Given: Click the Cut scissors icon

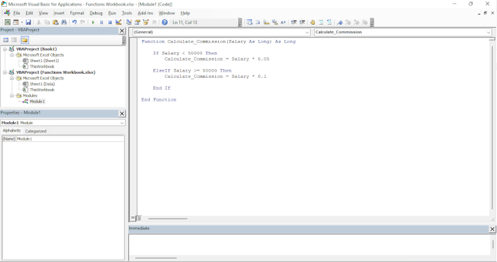Looking at the screenshot, I should (x=39, y=22).
